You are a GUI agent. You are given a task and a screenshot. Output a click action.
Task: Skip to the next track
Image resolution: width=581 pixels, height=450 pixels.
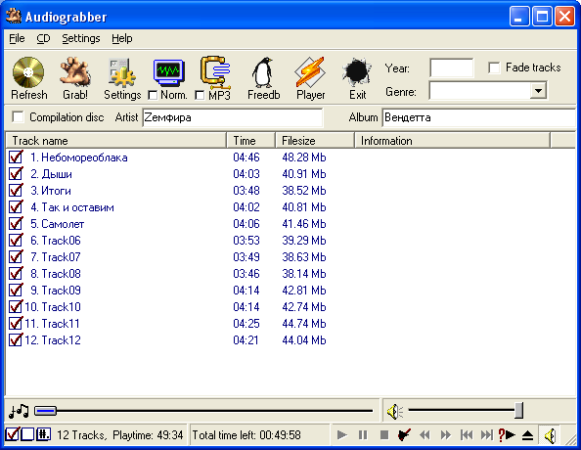(486, 434)
